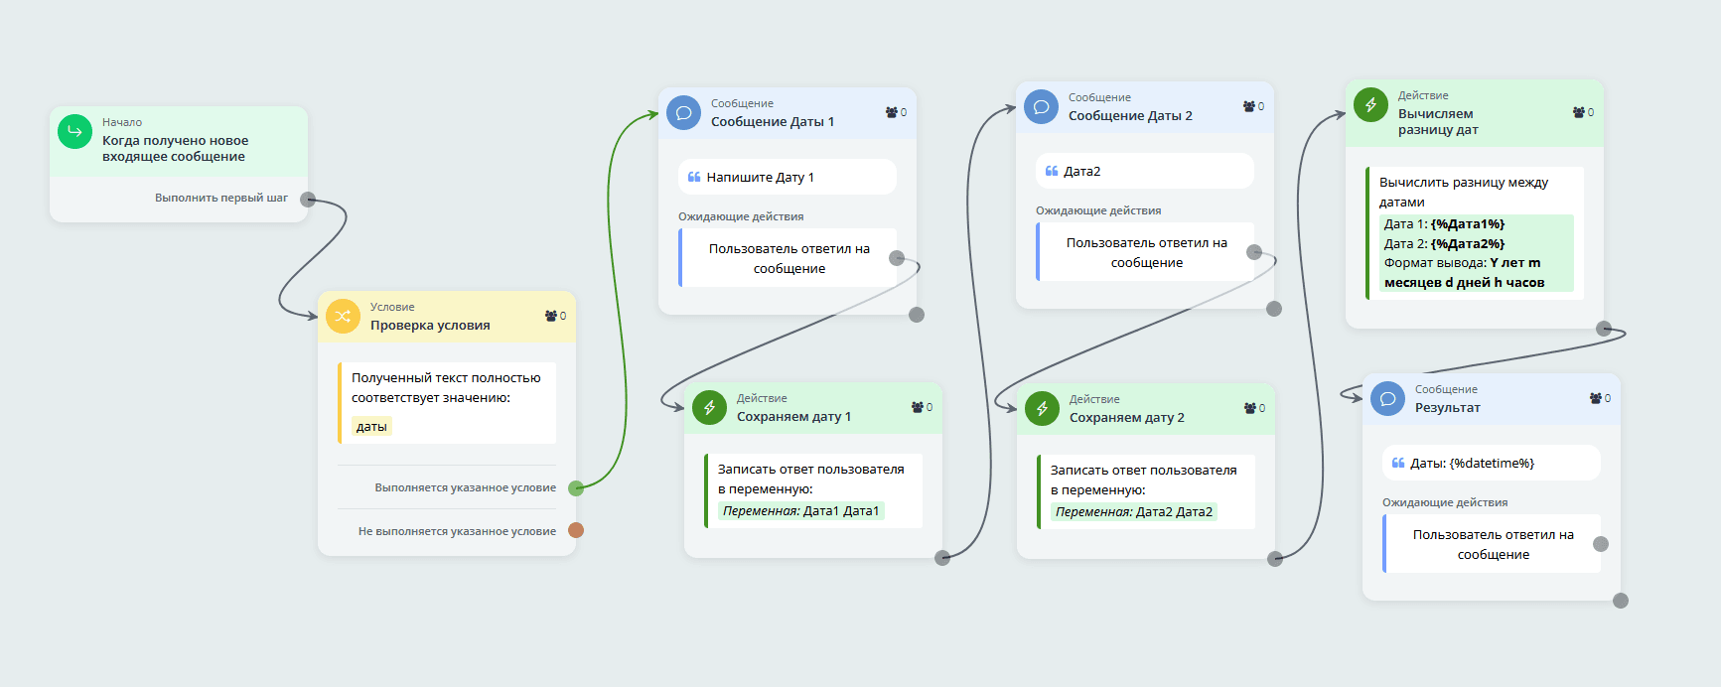This screenshot has width=1721, height=687.
Task: Click the blue chat icon of Сообщение Даты 1
Action: coord(683,112)
